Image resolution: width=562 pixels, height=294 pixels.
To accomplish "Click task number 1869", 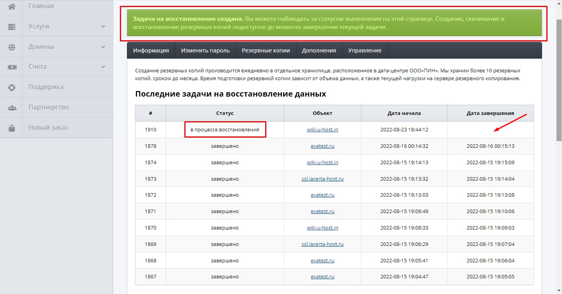I will pos(150,244).
